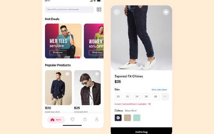Image resolution: width=214 pixels, height=134 pixels.
Task: Click the Add to bag button
Action: click(141, 131)
